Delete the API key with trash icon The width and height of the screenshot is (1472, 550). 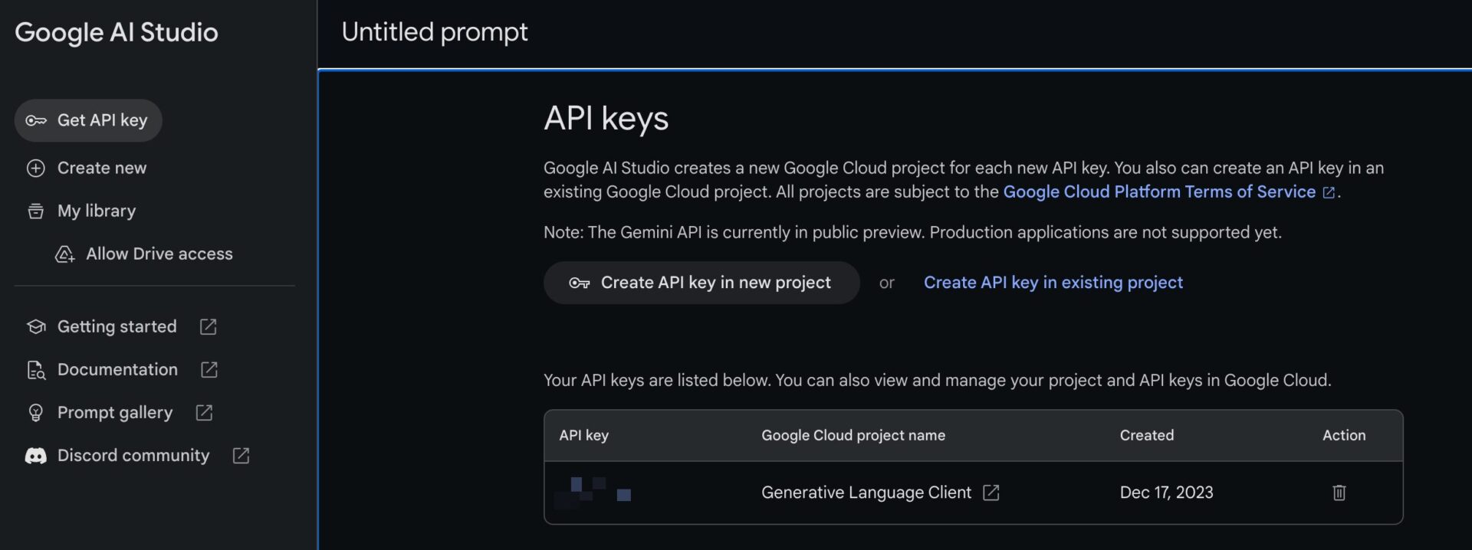1339,493
